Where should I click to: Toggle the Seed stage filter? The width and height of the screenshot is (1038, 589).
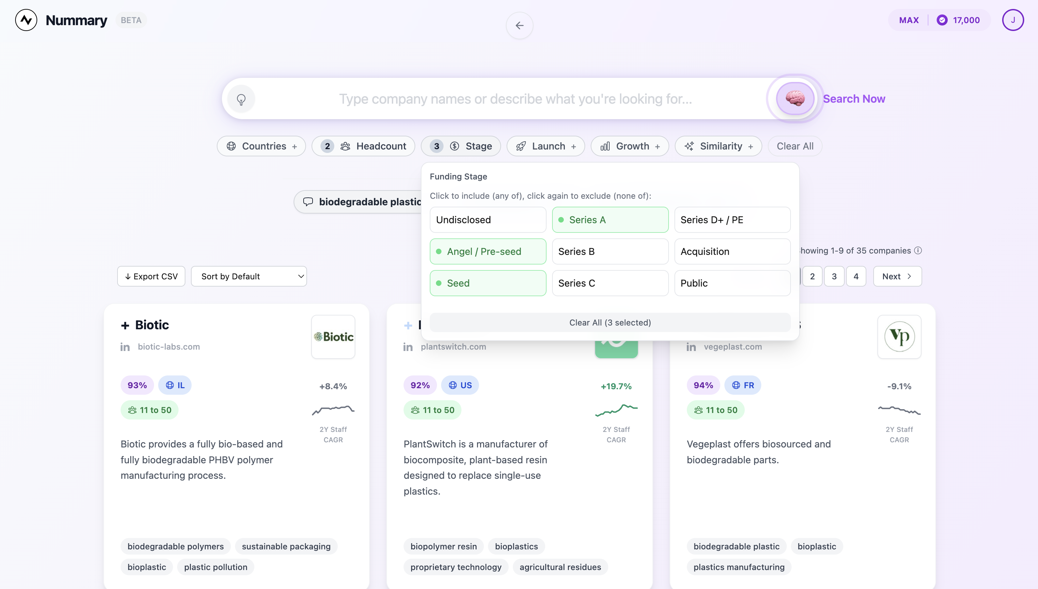(x=488, y=283)
